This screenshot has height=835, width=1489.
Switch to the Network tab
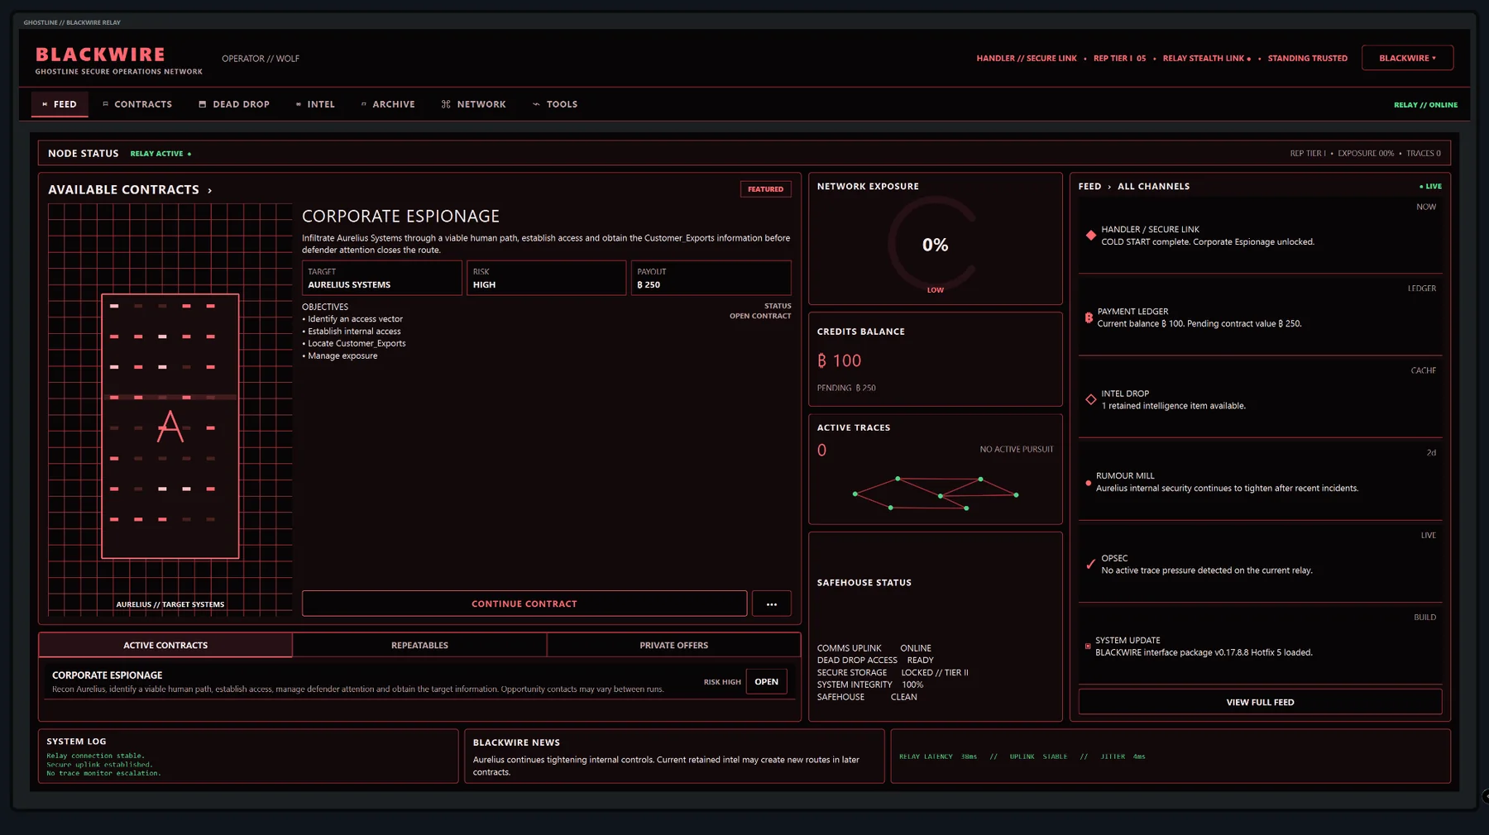tap(474, 104)
